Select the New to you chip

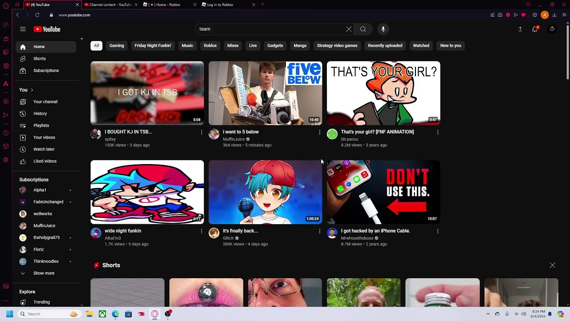pos(451,45)
